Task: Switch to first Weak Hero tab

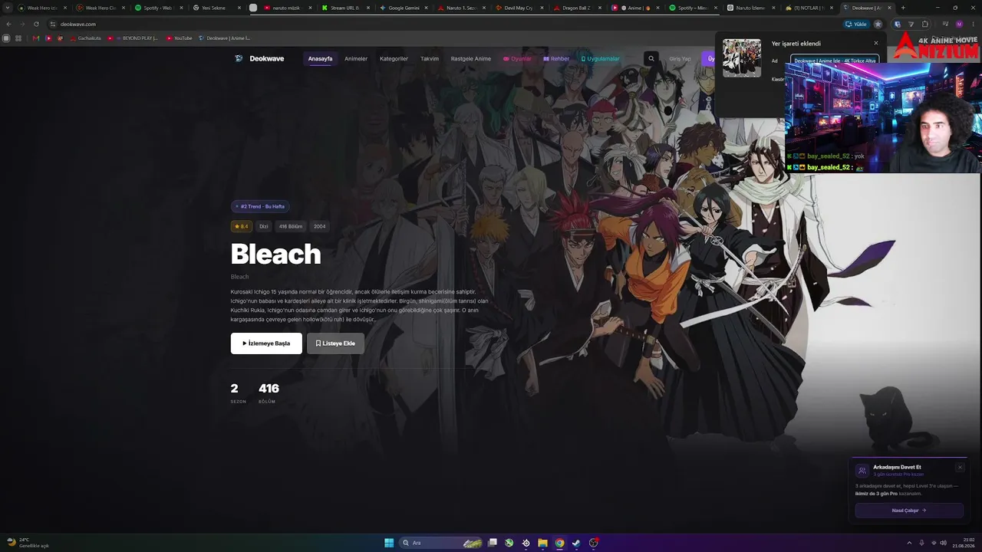Action: 43,8
